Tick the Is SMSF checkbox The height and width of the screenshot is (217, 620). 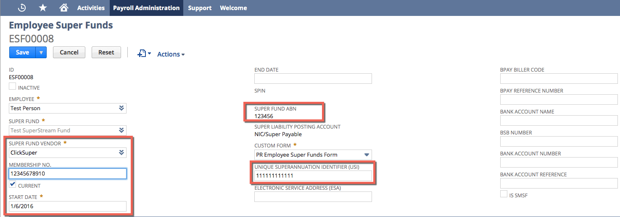(504, 194)
